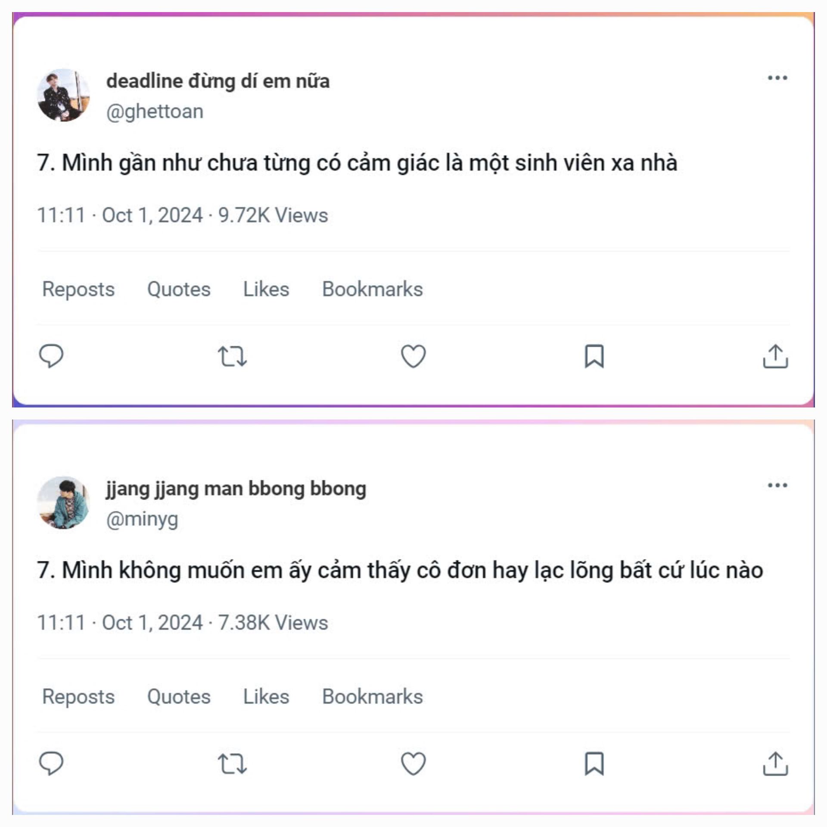This screenshot has width=827, height=827.
Task: Open more options on @minyg tweet
Action: 777,485
